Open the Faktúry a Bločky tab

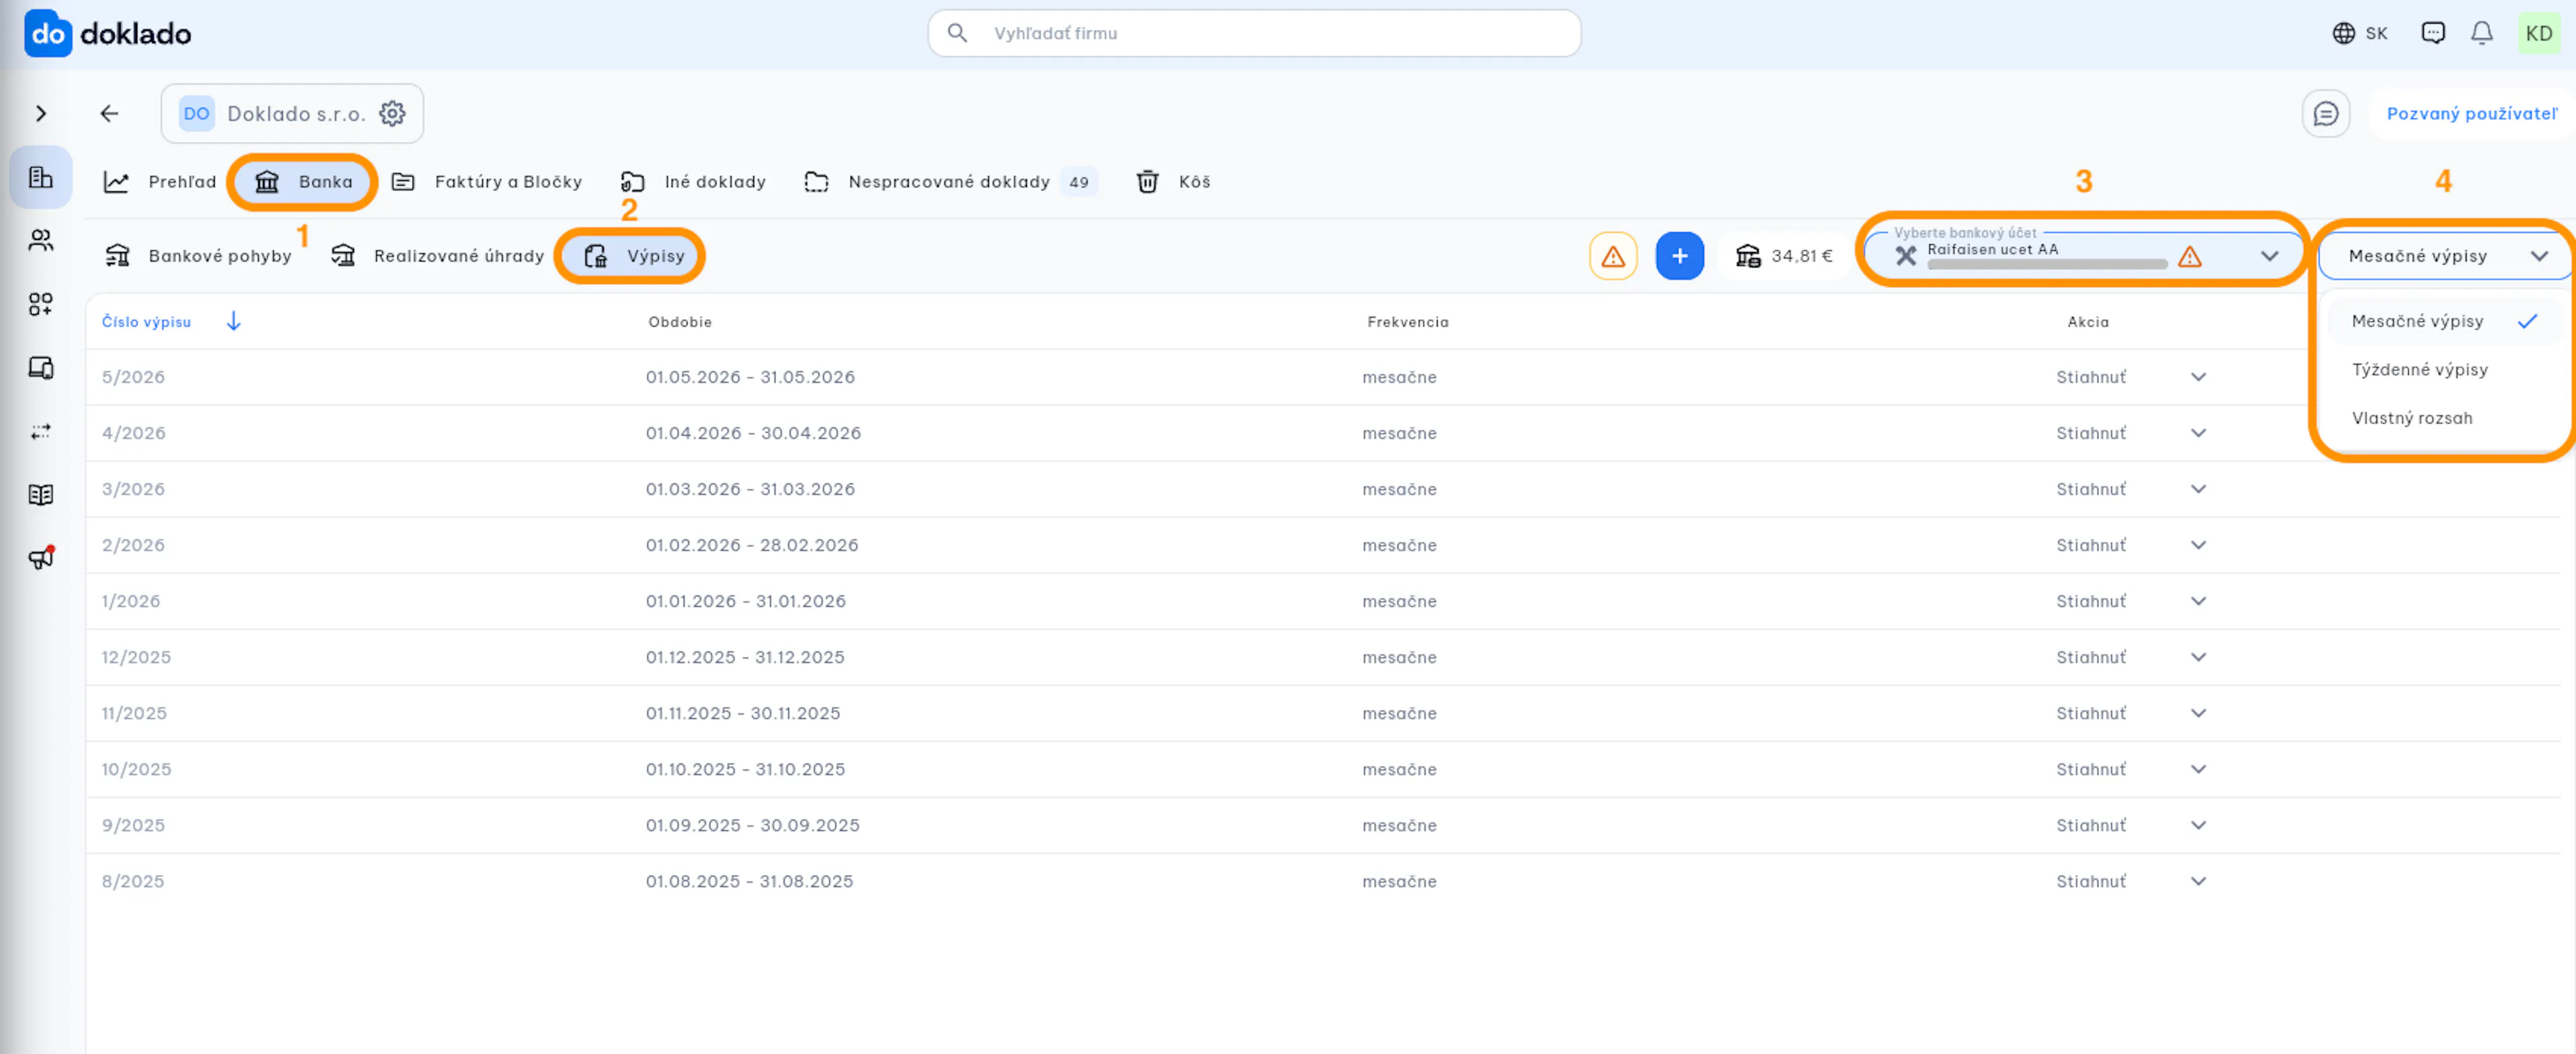(x=487, y=182)
